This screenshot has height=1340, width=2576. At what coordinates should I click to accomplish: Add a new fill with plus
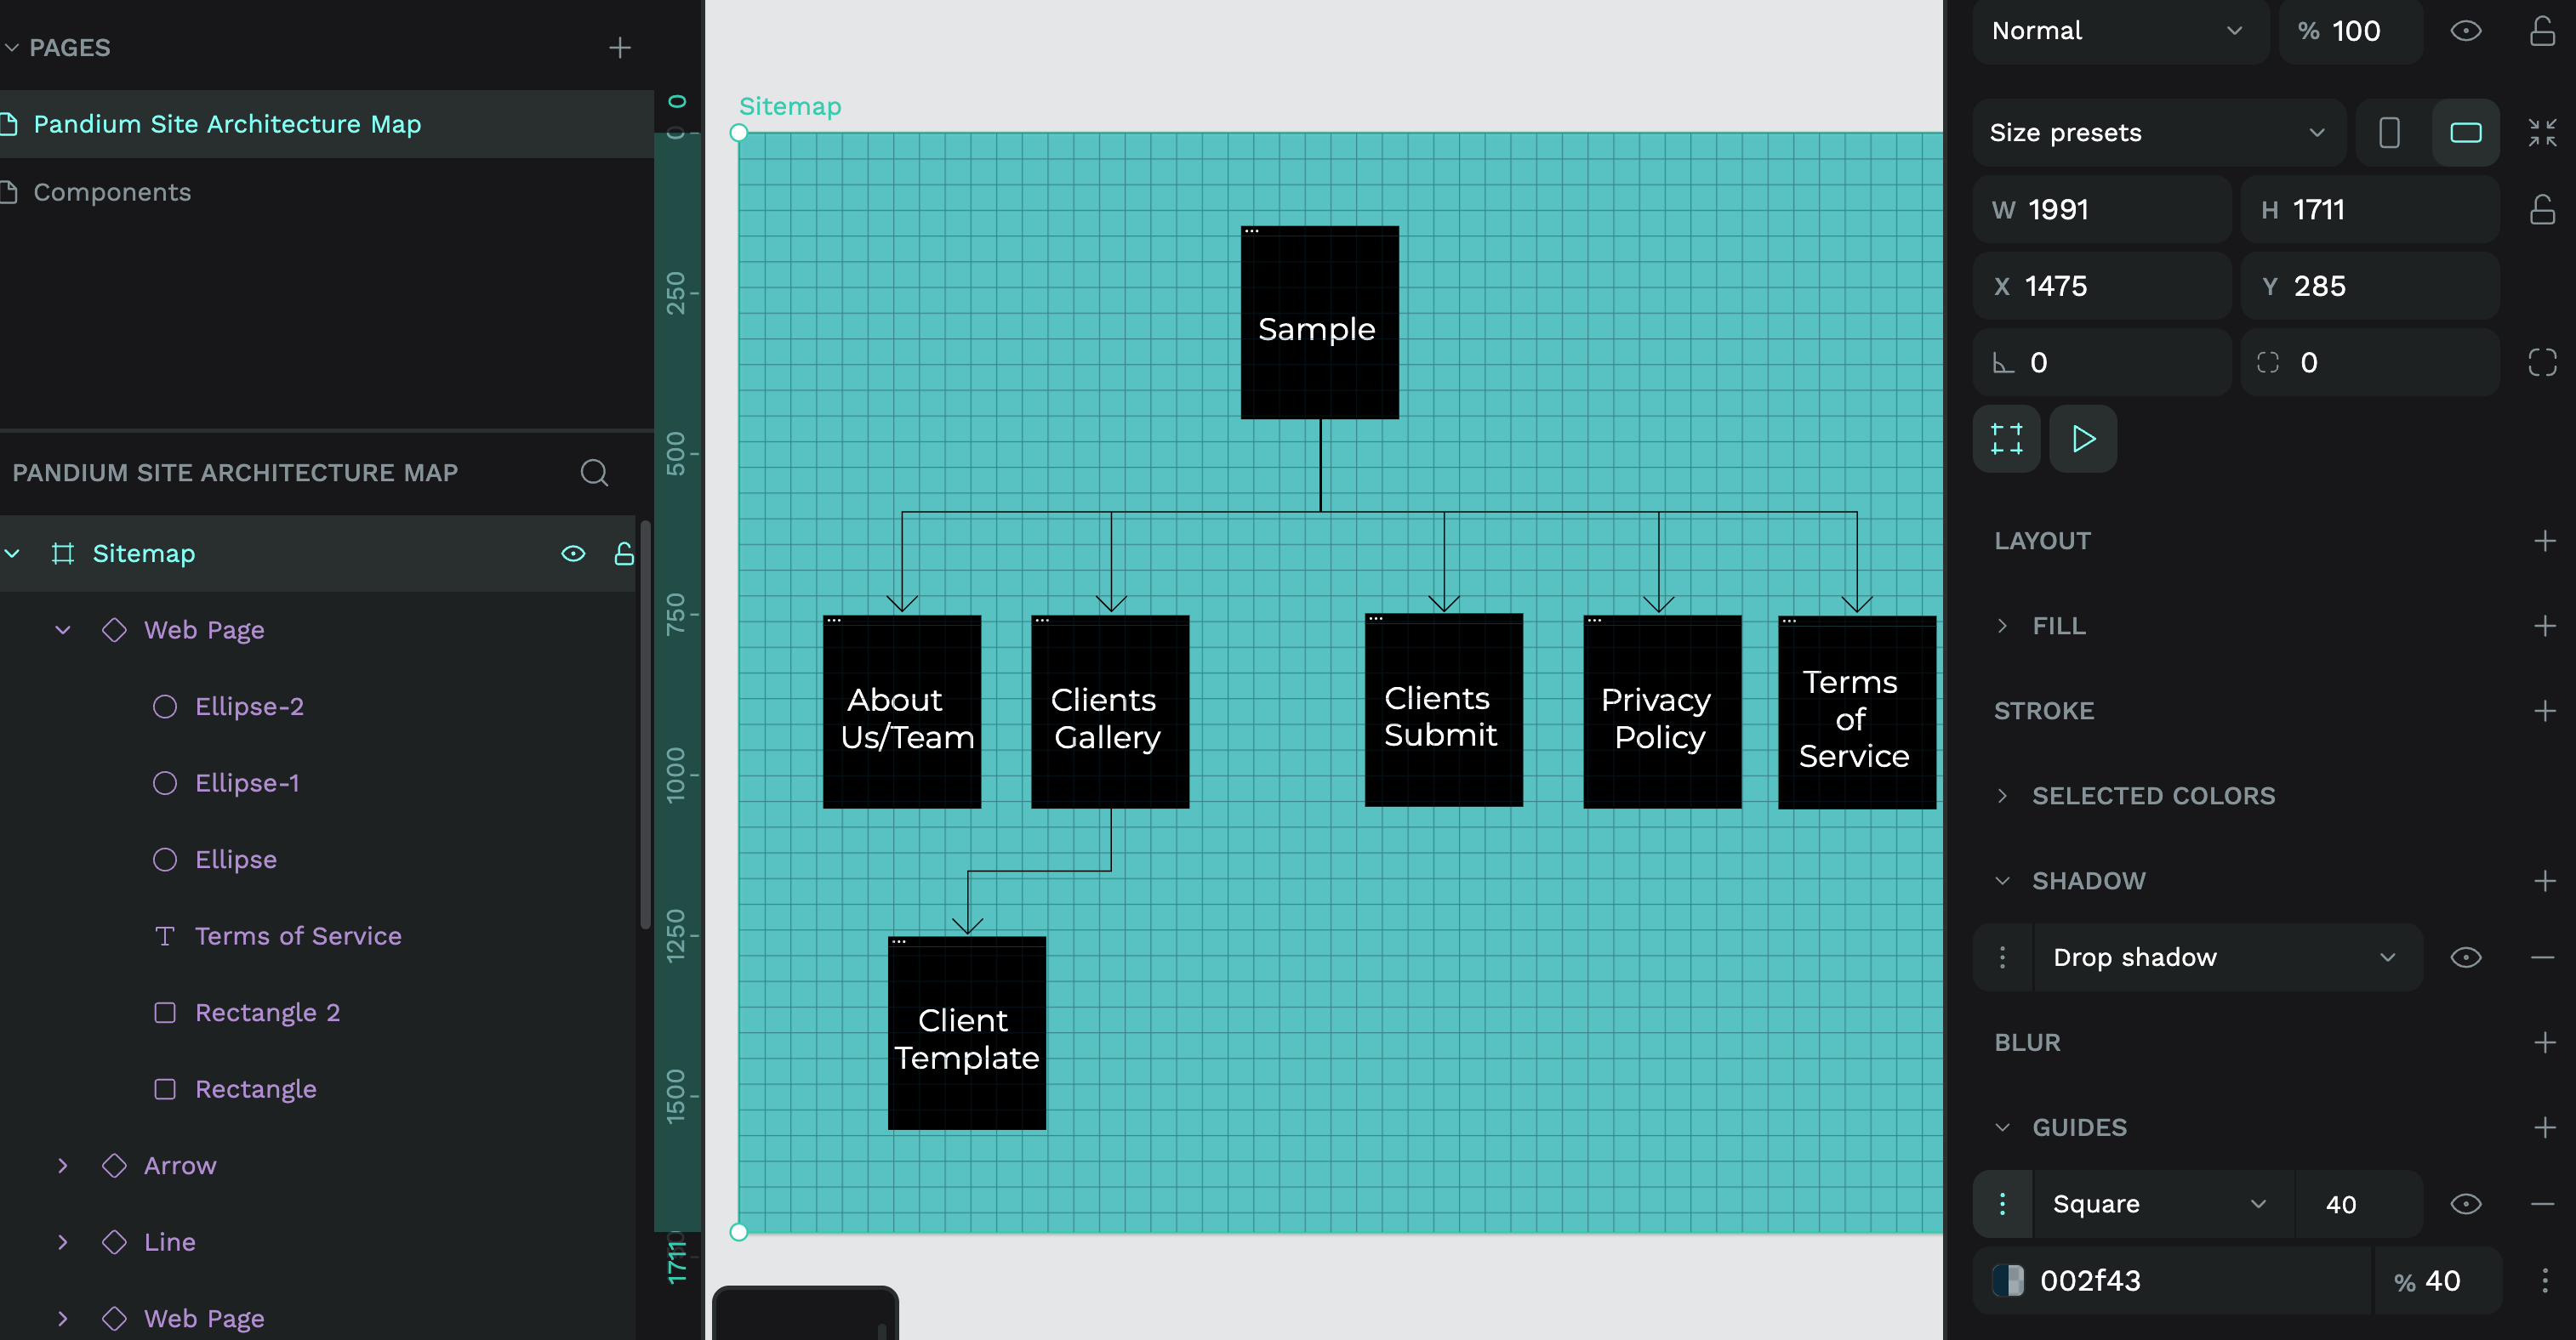[x=2544, y=626]
